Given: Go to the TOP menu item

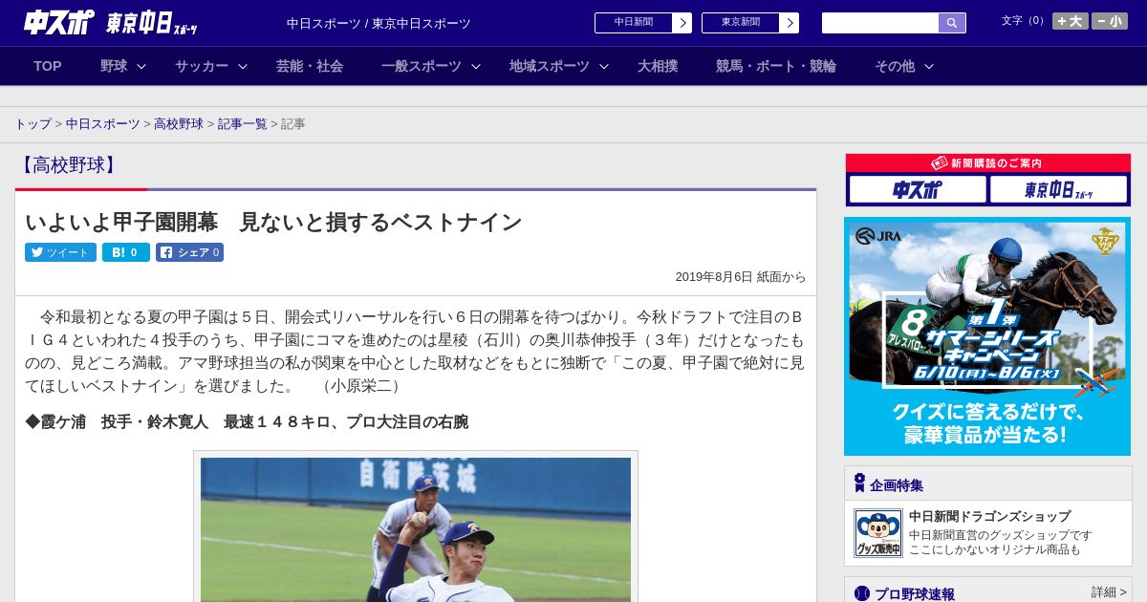Looking at the screenshot, I should click(48, 66).
